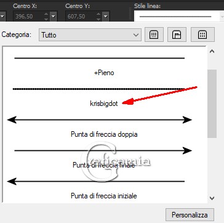Click the 'Punta di freccia iniziale' label
This screenshot has height=223, width=224.
point(104,196)
